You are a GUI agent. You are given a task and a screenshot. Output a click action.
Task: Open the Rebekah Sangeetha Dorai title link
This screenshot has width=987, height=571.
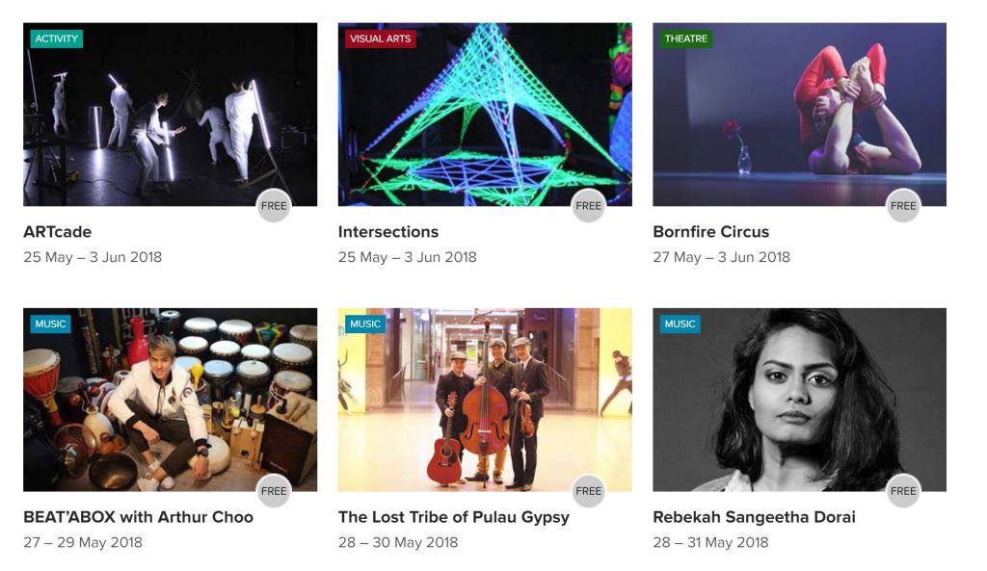click(754, 517)
